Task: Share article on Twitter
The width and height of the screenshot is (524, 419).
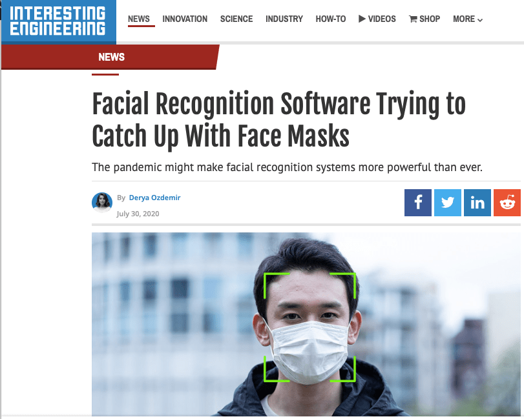Action: tap(448, 203)
